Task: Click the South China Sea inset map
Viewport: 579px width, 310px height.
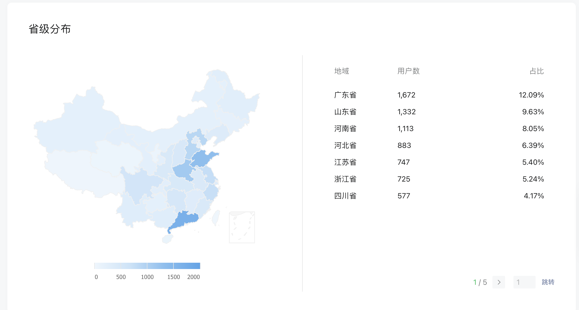Action: point(242,227)
